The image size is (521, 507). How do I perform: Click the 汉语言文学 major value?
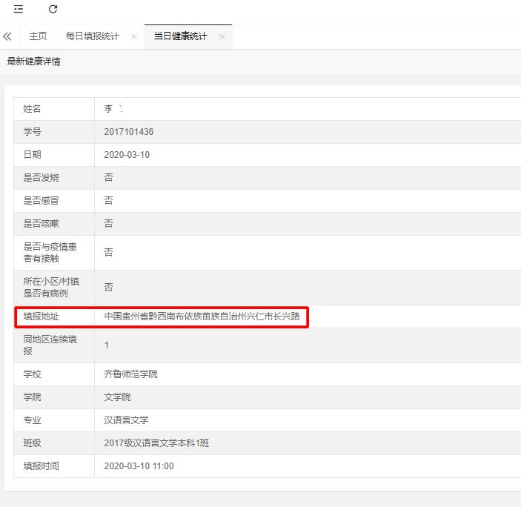(x=126, y=420)
